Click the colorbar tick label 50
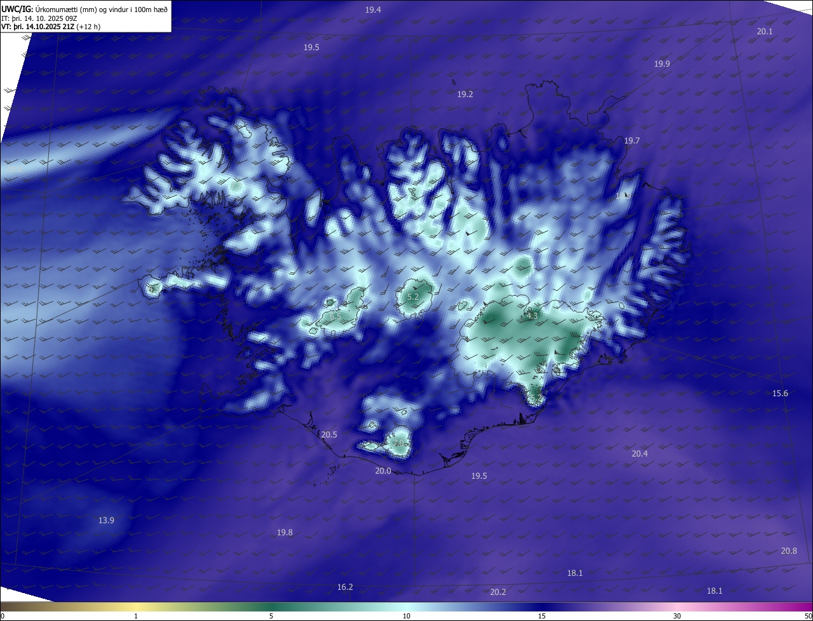Viewport: 813px width, 621px height. click(808, 616)
